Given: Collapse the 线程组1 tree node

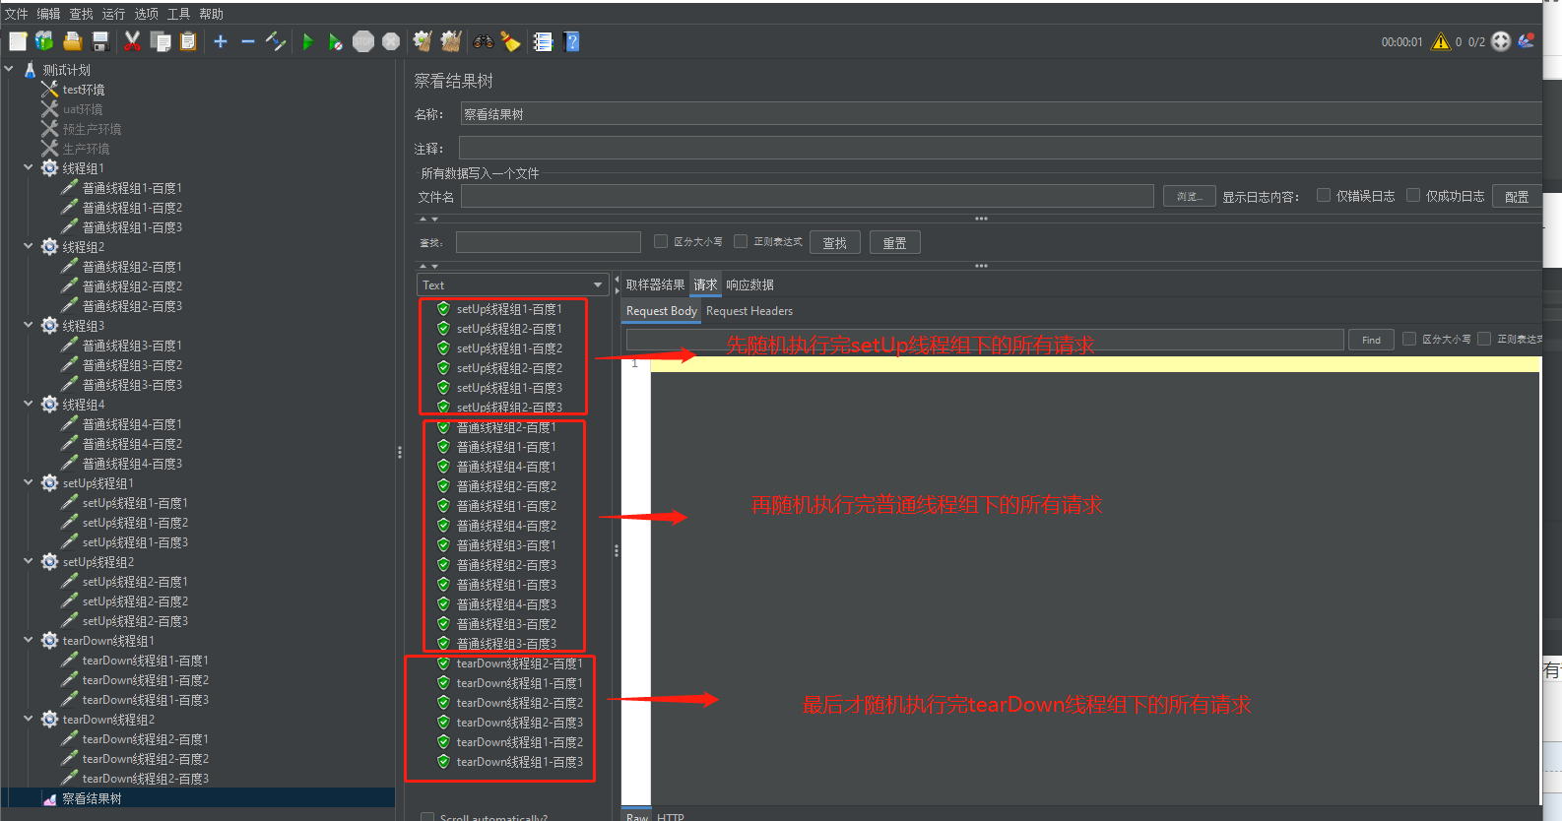Looking at the screenshot, I should (29, 167).
